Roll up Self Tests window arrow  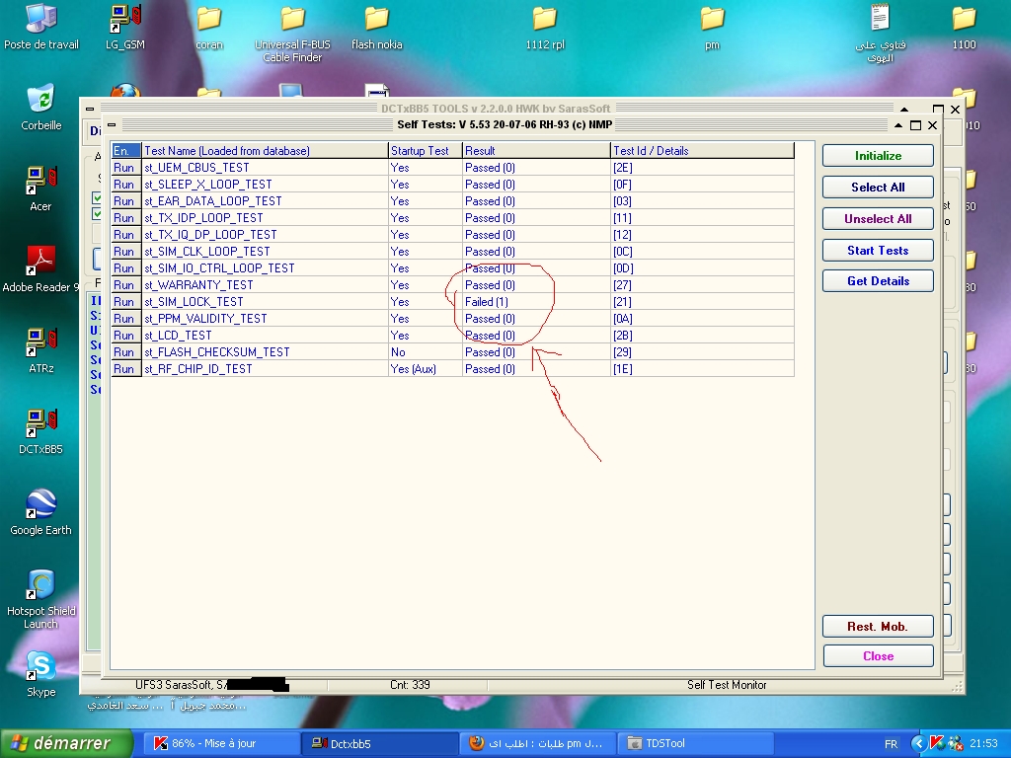898,125
